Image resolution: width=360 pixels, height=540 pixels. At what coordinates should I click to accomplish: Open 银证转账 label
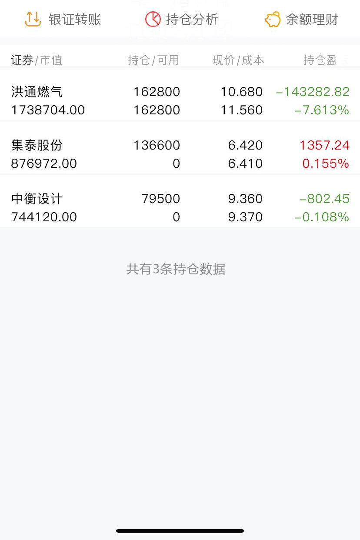click(75, 20)
